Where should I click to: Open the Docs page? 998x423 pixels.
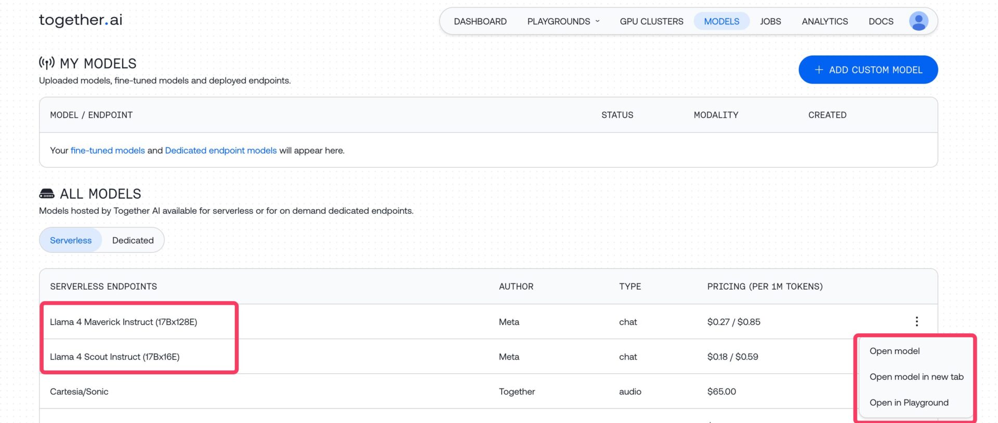pyautogui.click(x=881, y=21)
